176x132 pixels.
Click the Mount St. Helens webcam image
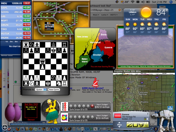pyautogui.click(x=145, y=47)
